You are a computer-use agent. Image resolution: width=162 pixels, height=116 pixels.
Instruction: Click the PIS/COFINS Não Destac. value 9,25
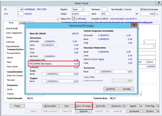76,64
